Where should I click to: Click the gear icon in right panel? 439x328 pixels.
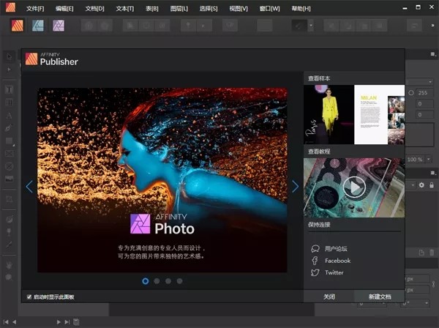pos(421,185)
